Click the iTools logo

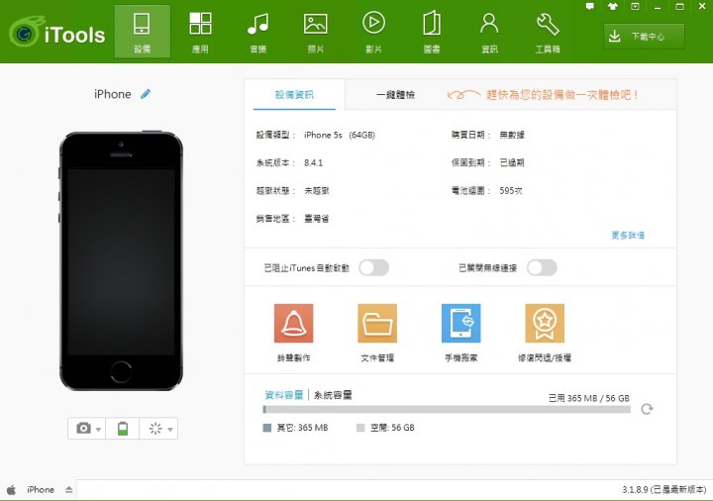(x=57, y=33)
